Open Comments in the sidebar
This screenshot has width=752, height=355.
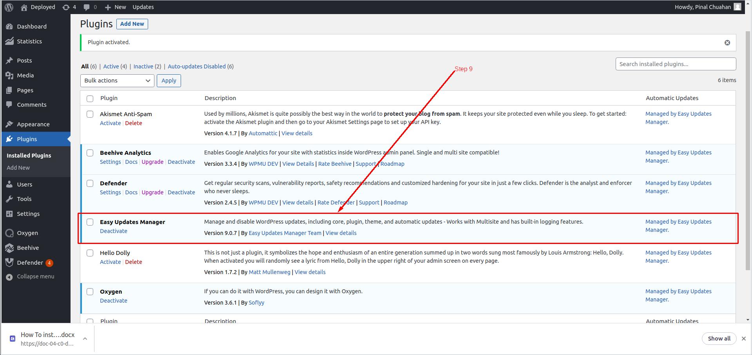[x=32, y=104]
